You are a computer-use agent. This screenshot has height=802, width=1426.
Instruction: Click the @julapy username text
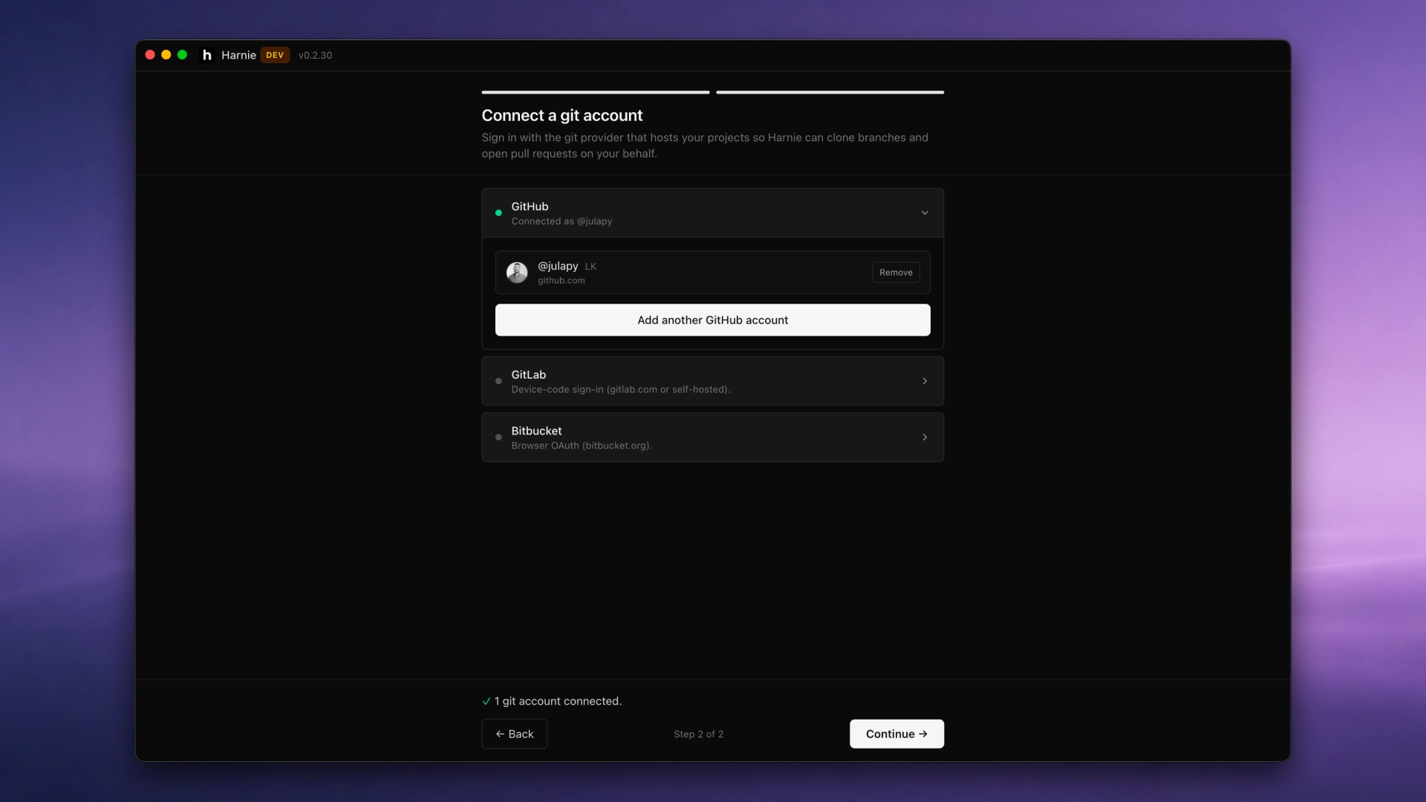click(558, 266)
